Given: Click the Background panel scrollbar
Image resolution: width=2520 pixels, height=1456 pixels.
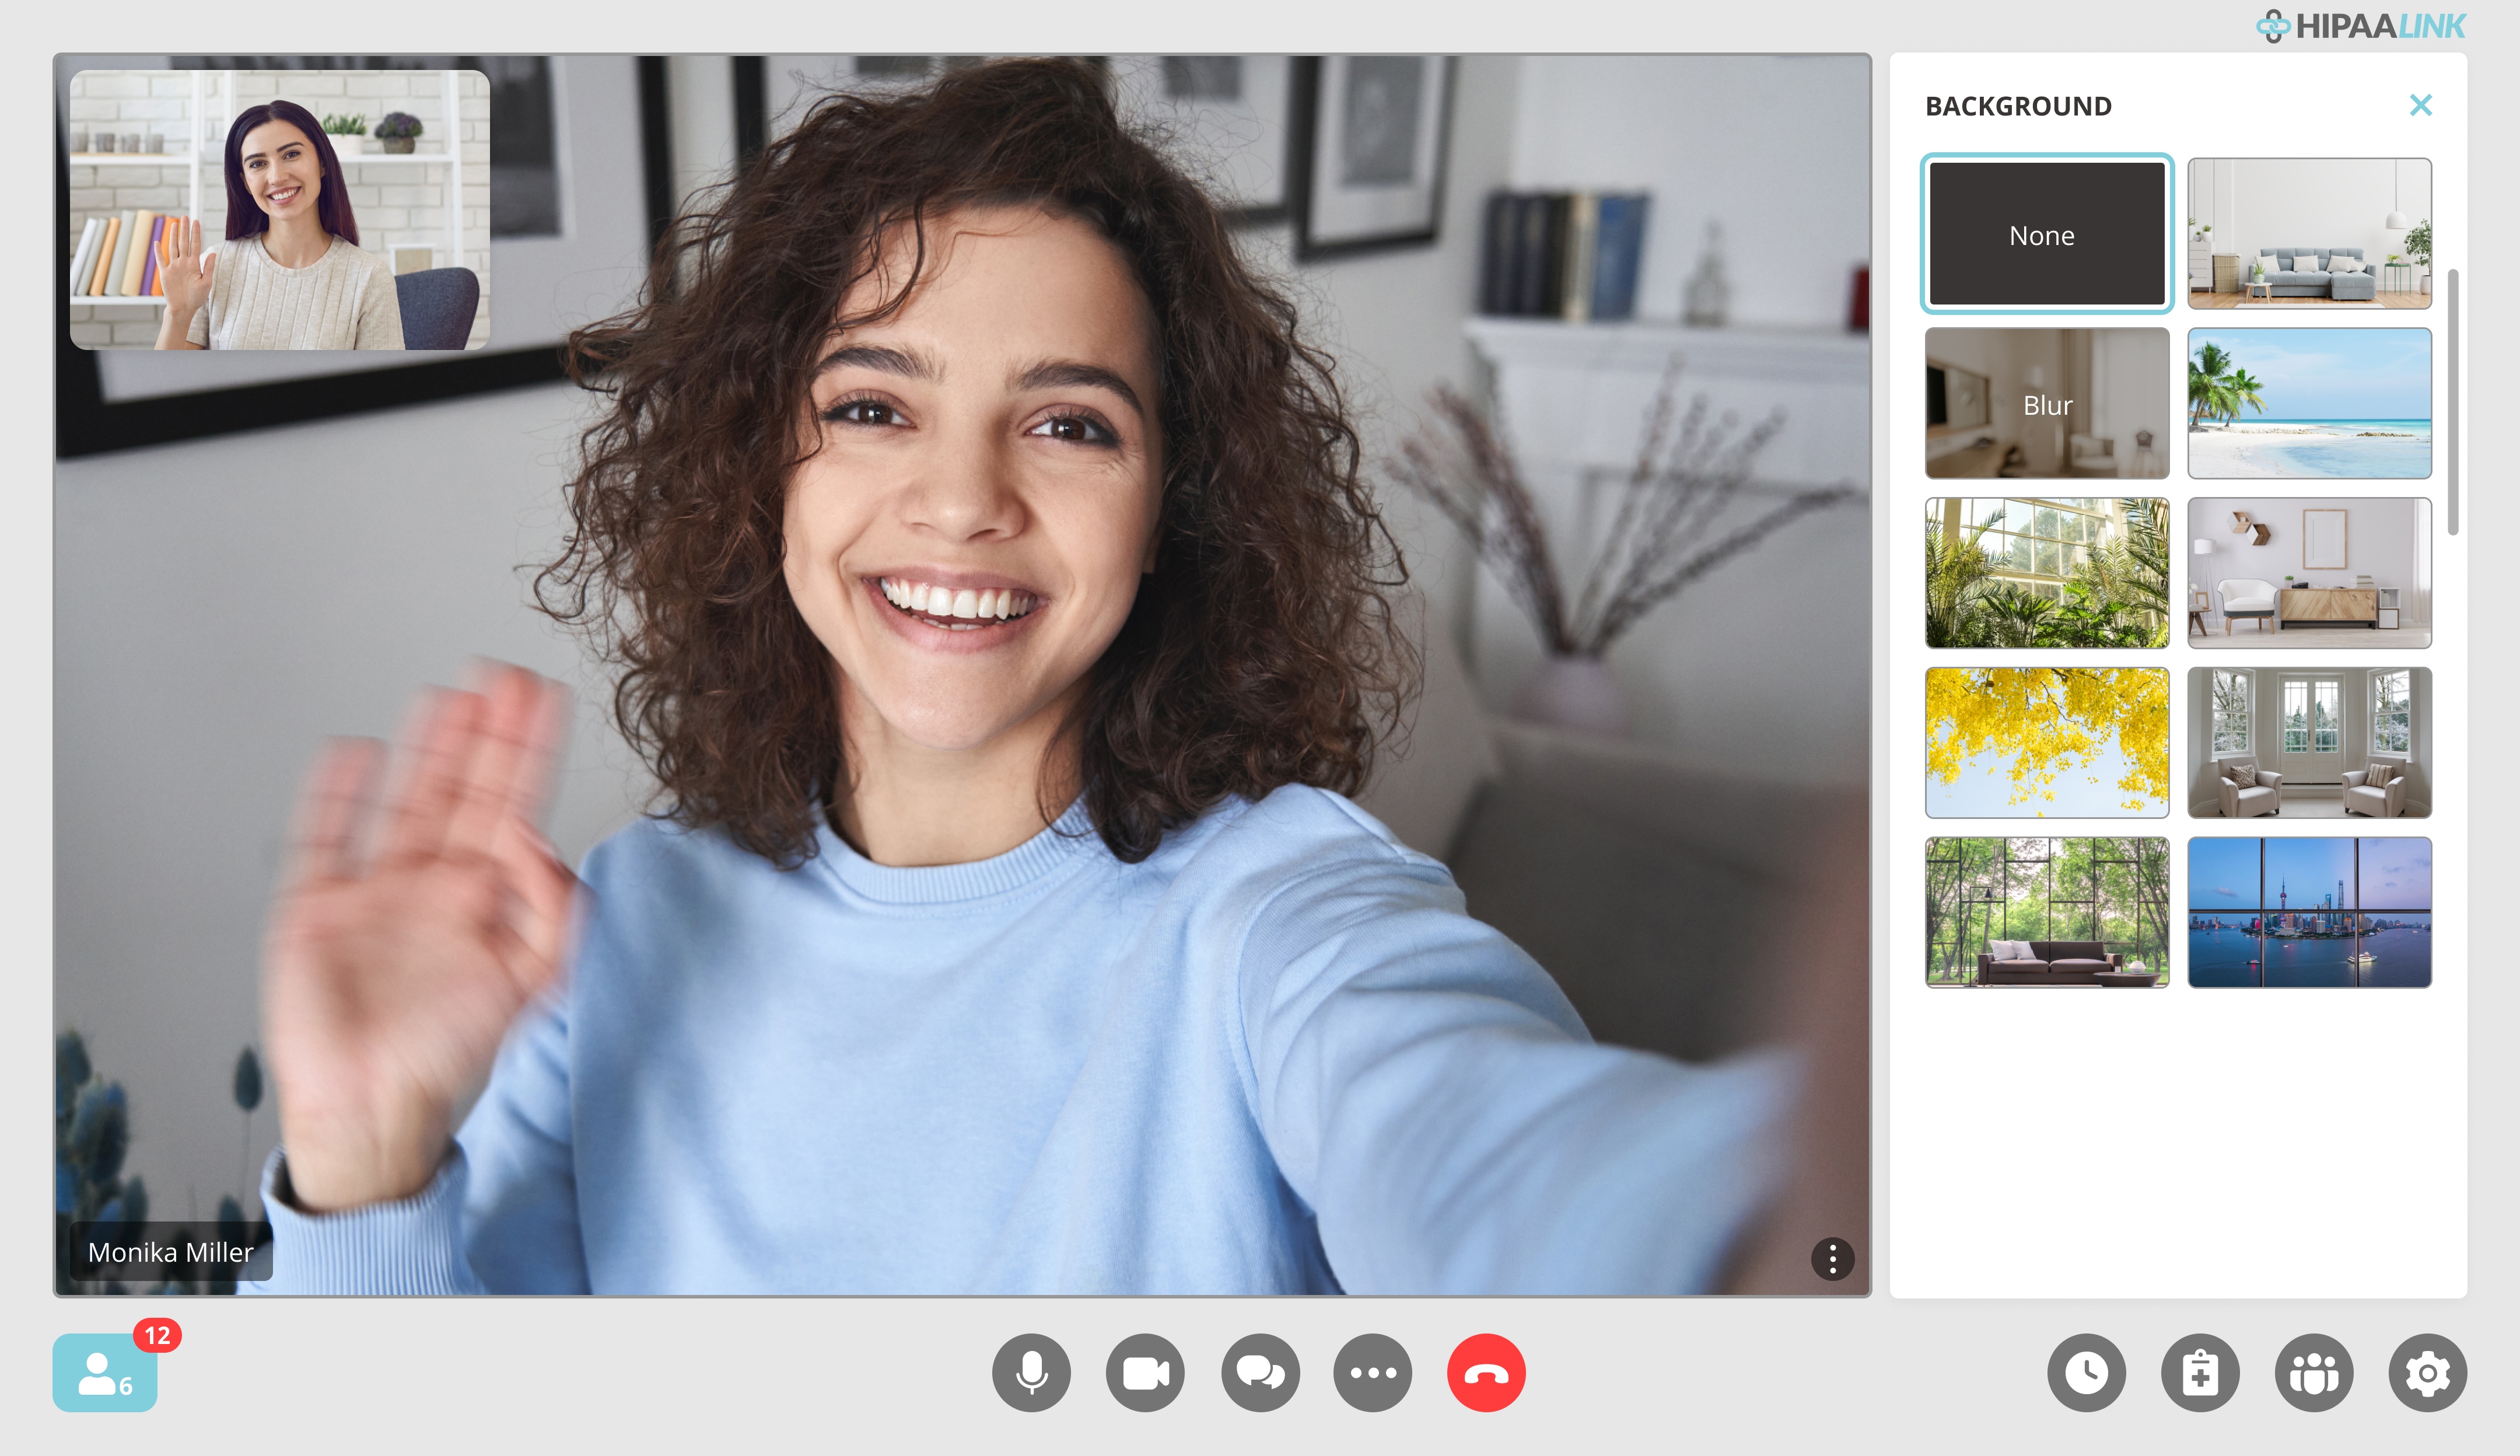Looking at the screenshot, I should [x=2453, y=402].
